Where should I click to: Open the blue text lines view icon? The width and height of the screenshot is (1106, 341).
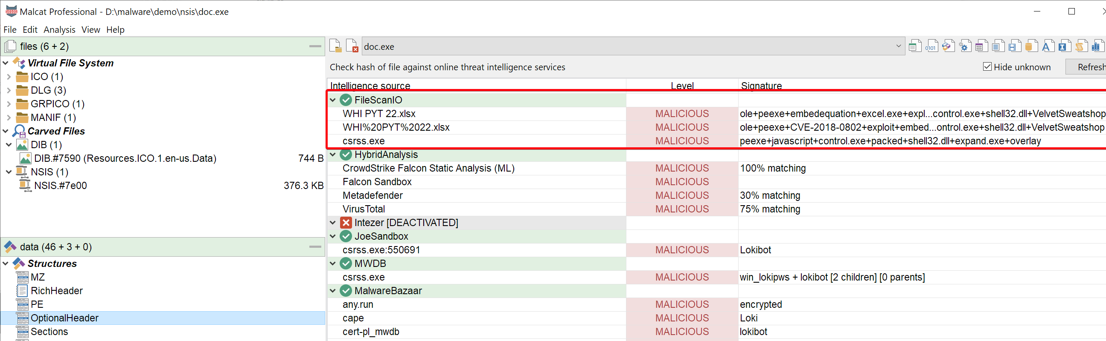998,46
